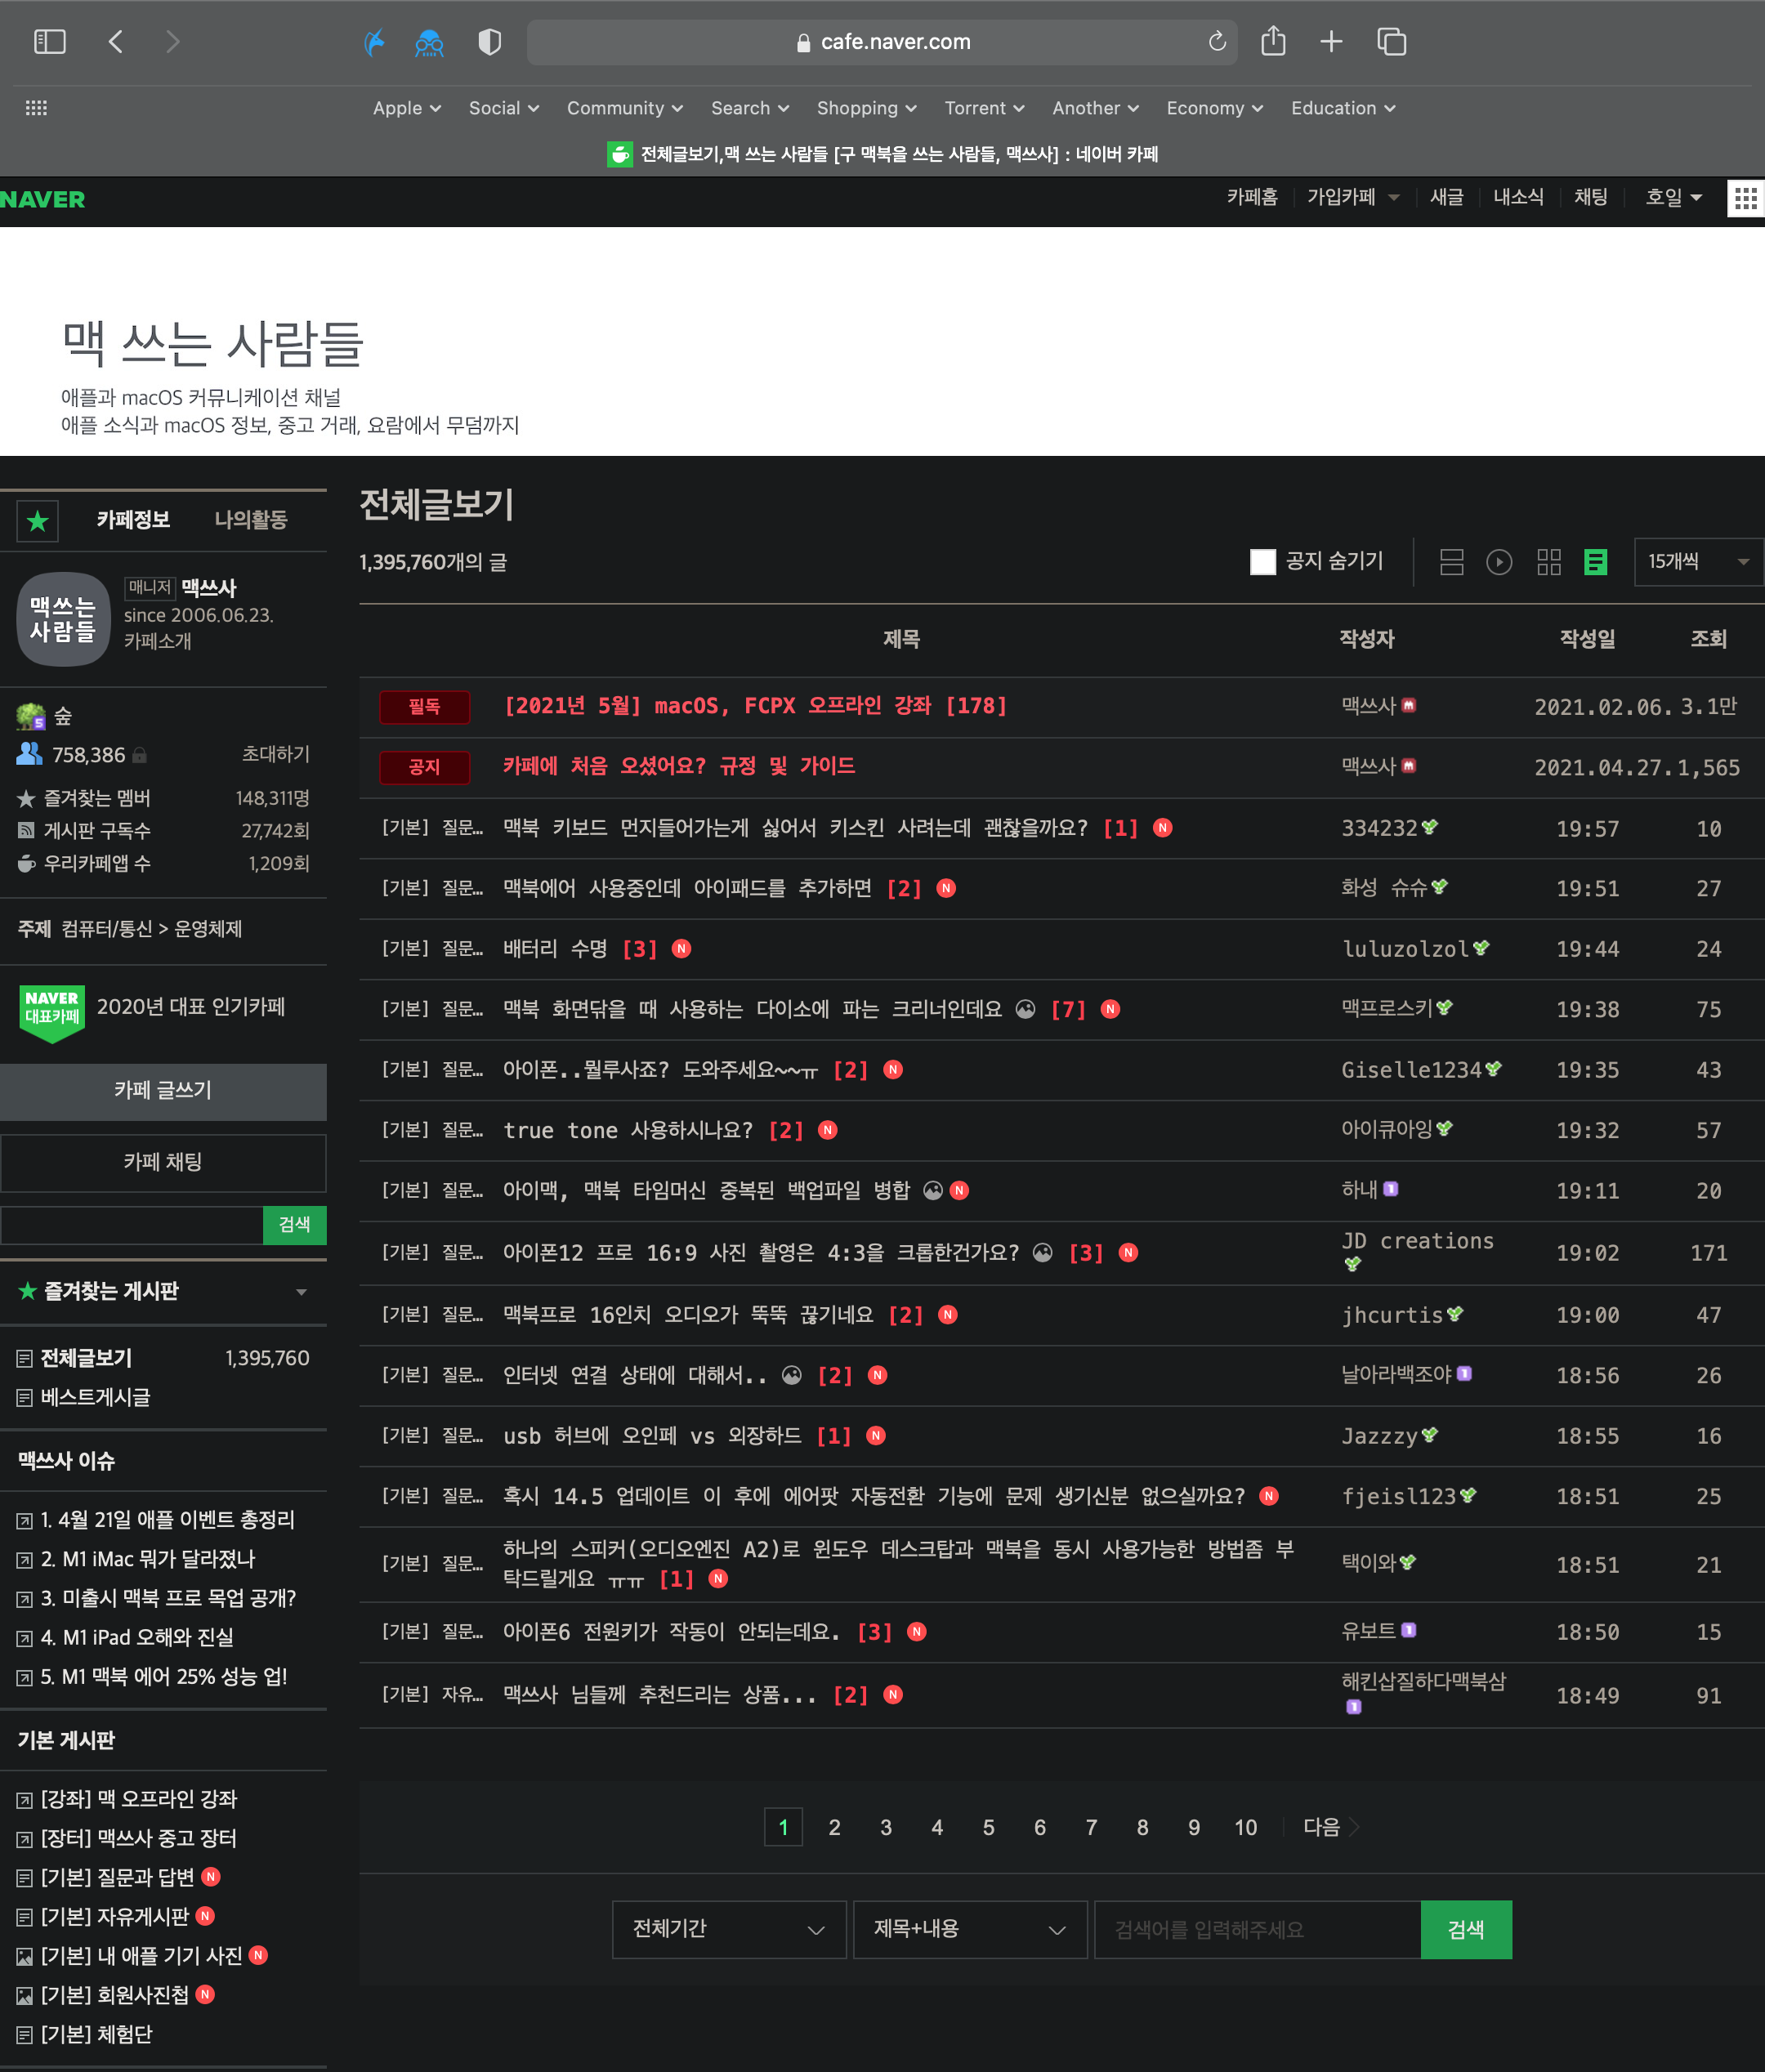The image size is (1765, 2072).
Task: Open the 제목+내용 search scope dropdown
Action: pyautogui.click(x=968, y=1929)
